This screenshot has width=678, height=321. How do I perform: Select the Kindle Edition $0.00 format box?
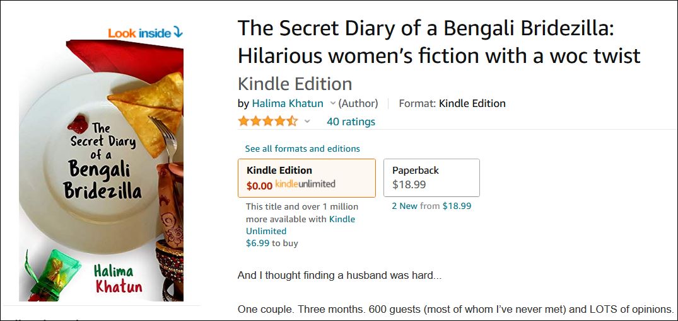307,177
